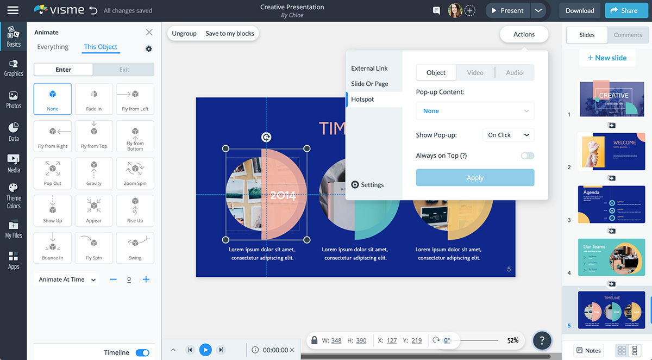Open the Graphics sidebar panel
The width and height of the screenshot is (652, 360).
[x=14, y=67]
